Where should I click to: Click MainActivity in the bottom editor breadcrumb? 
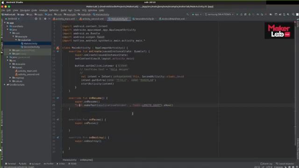(70, 160)
